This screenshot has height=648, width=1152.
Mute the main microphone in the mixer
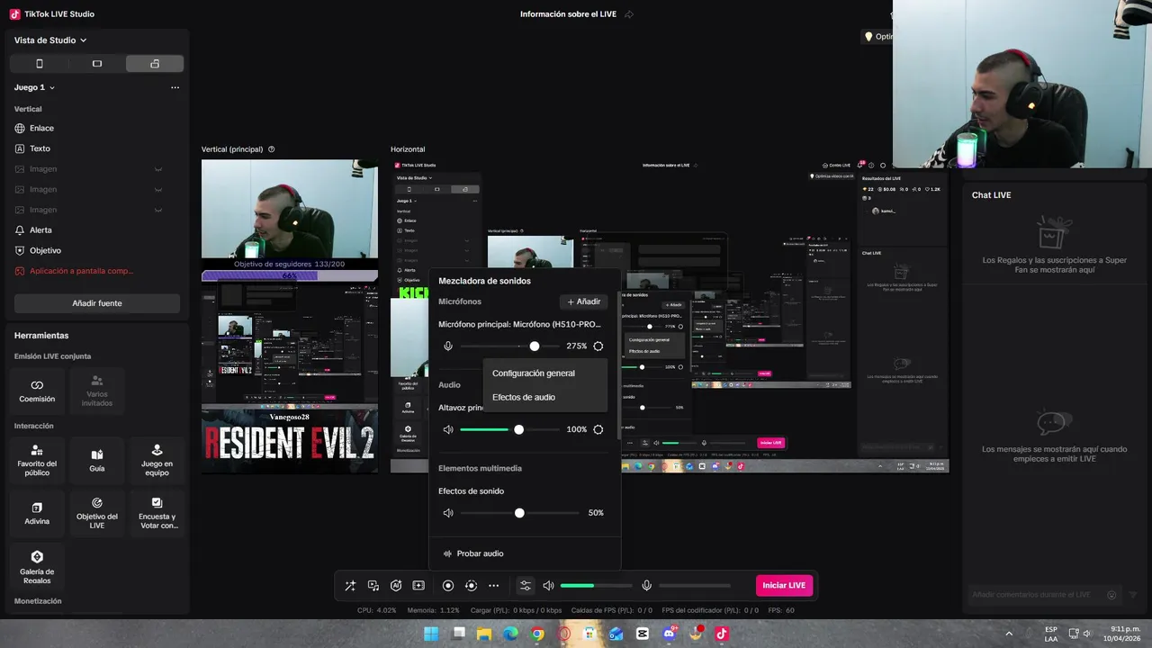[x=448, y=346]
